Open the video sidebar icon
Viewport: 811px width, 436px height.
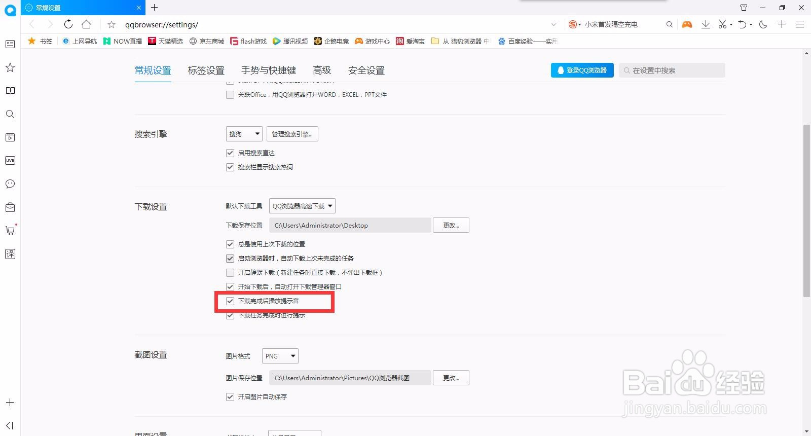(x=10, y=137)
